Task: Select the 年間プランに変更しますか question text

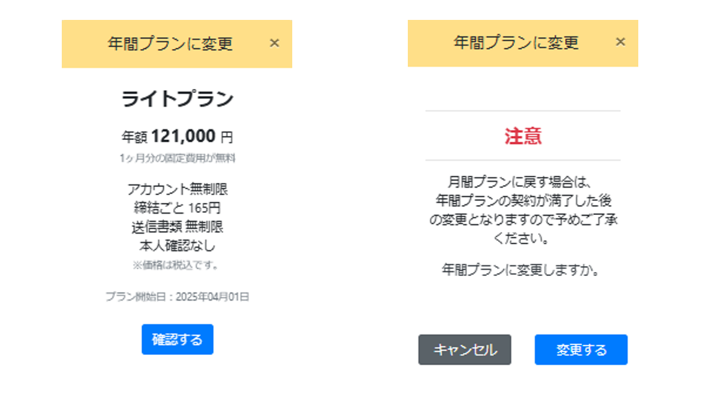Action: tap(521, 268)
